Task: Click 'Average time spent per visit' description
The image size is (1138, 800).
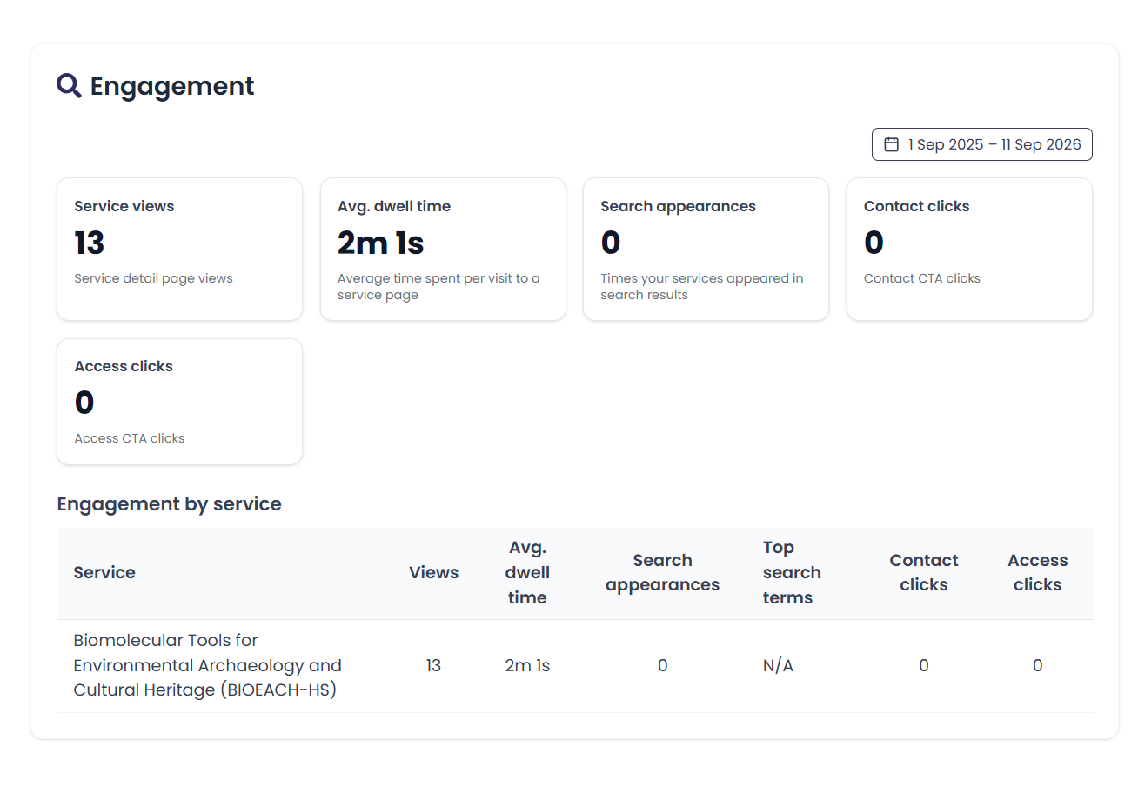Action: [x=438, y=287]
